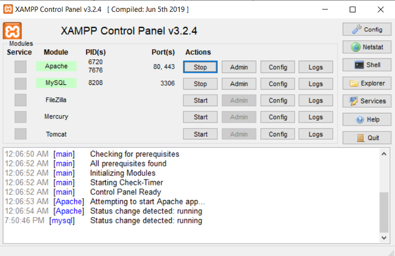Open the Help button
395x256 pixels.
click(x=367, y=119)
